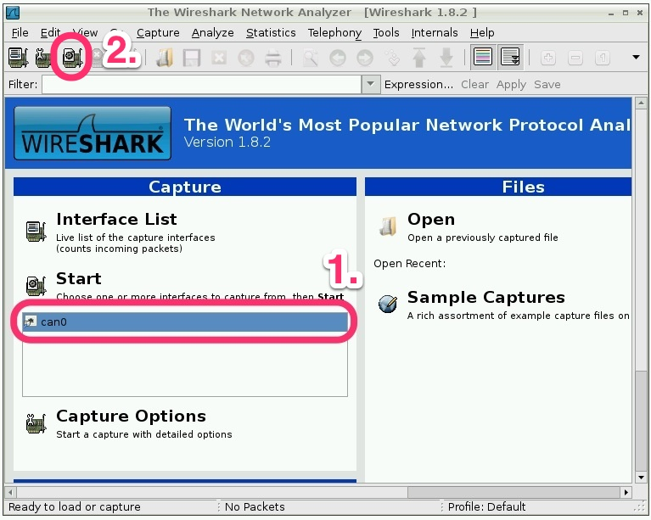Viewport: 651px width, 520px height.
Task: Click 'Profile: Default' in status bar
Action: click(486, 506)
